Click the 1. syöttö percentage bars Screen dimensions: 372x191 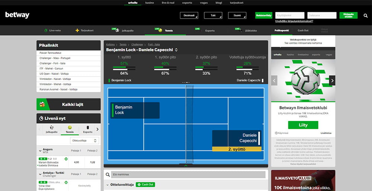[x=124, y=69]
